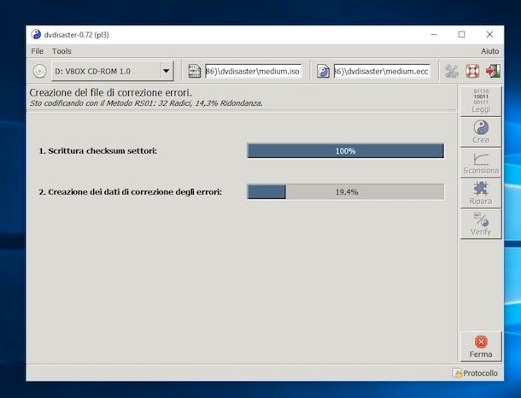Open the Tools menu
The image size is (521, 398).
pos(61,51)
